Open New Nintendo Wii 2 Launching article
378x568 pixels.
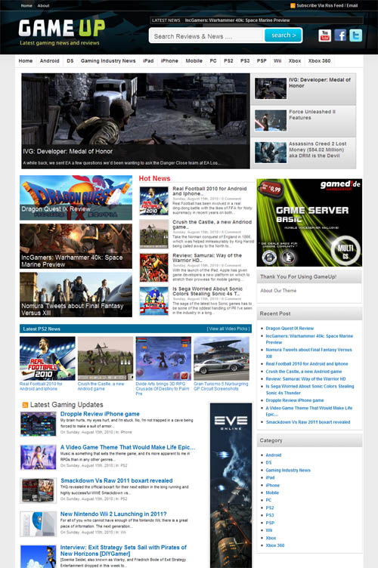(x=113, y=514)
